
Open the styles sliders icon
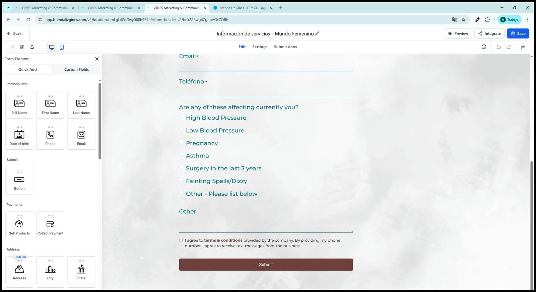[523, 47]
